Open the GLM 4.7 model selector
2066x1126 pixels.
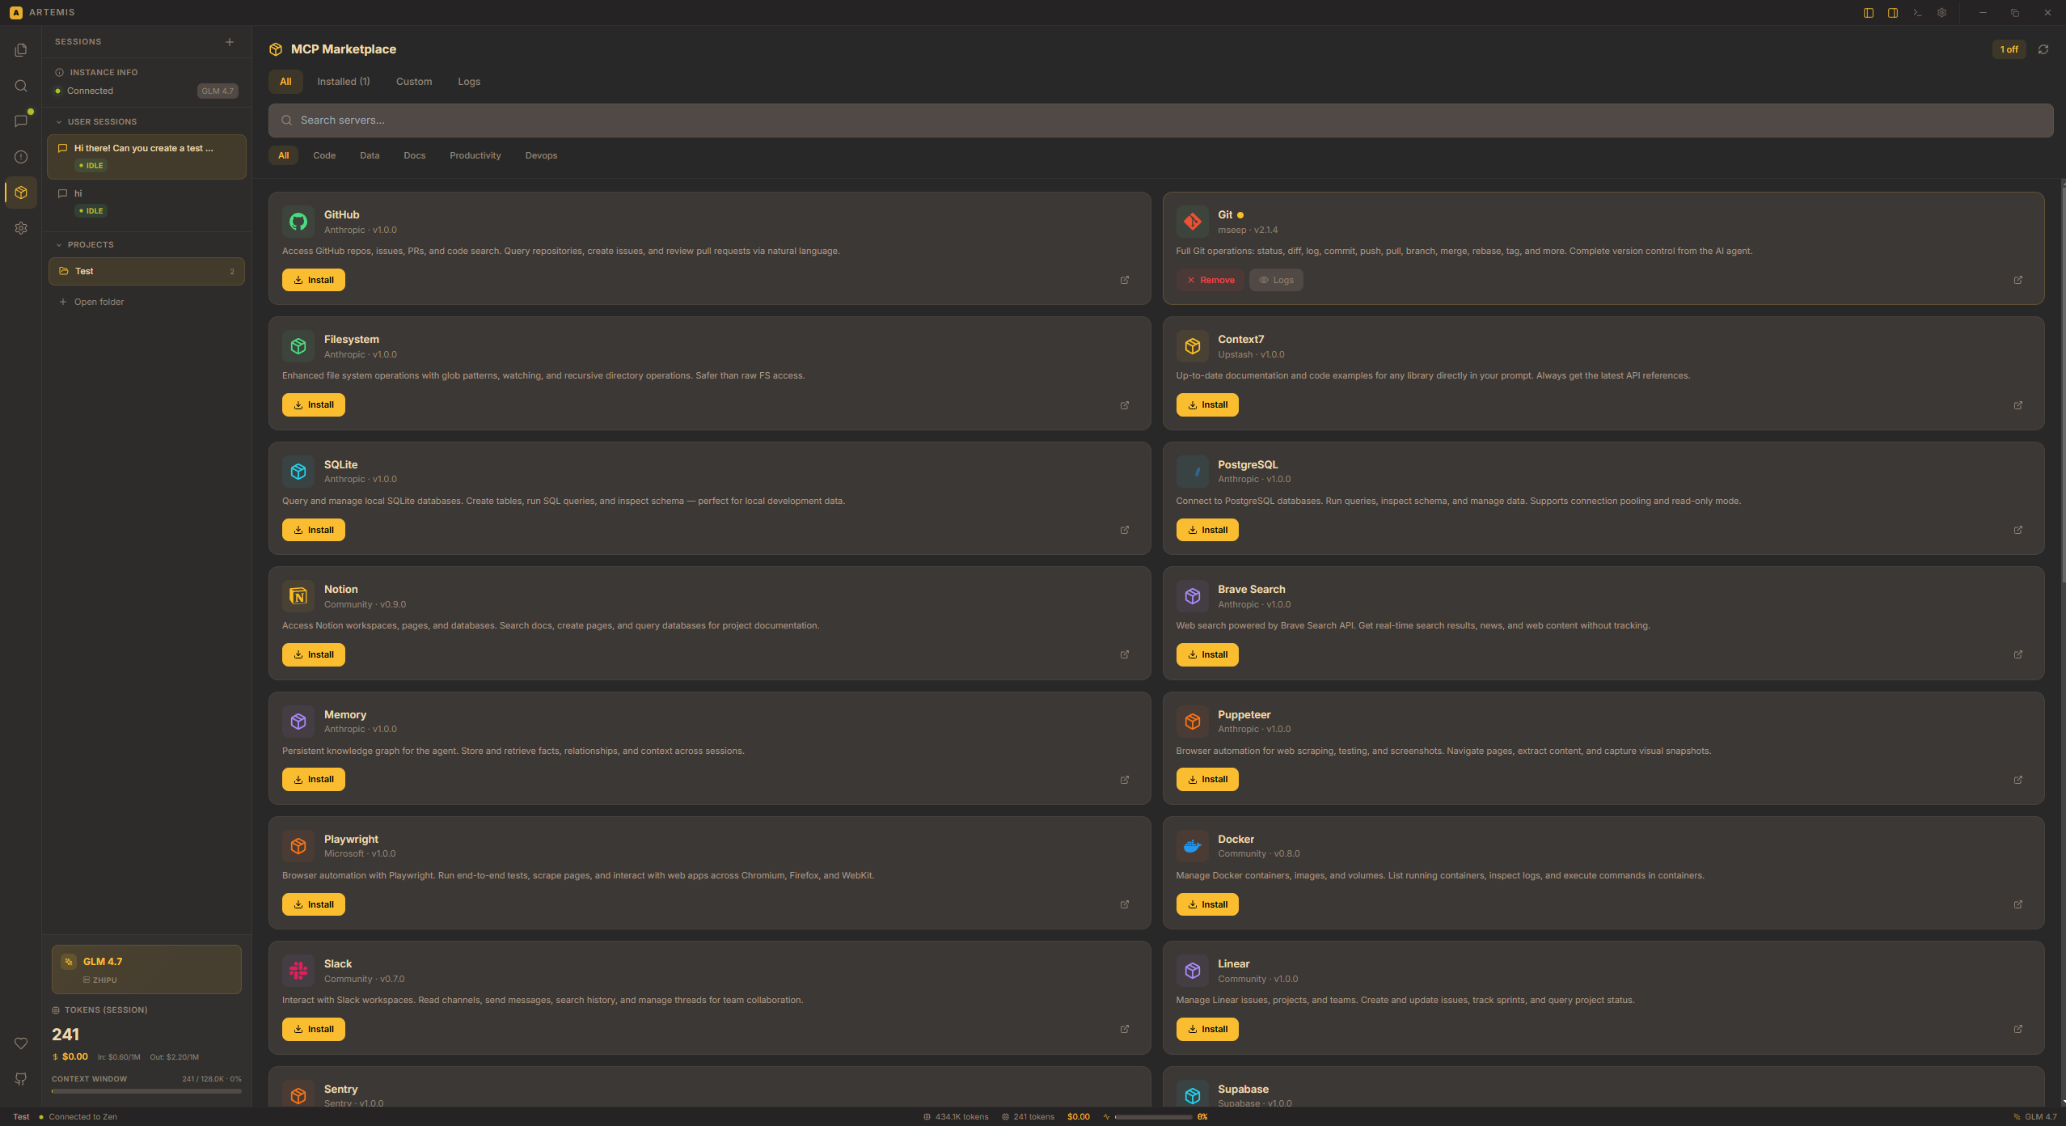pos(146,968)
